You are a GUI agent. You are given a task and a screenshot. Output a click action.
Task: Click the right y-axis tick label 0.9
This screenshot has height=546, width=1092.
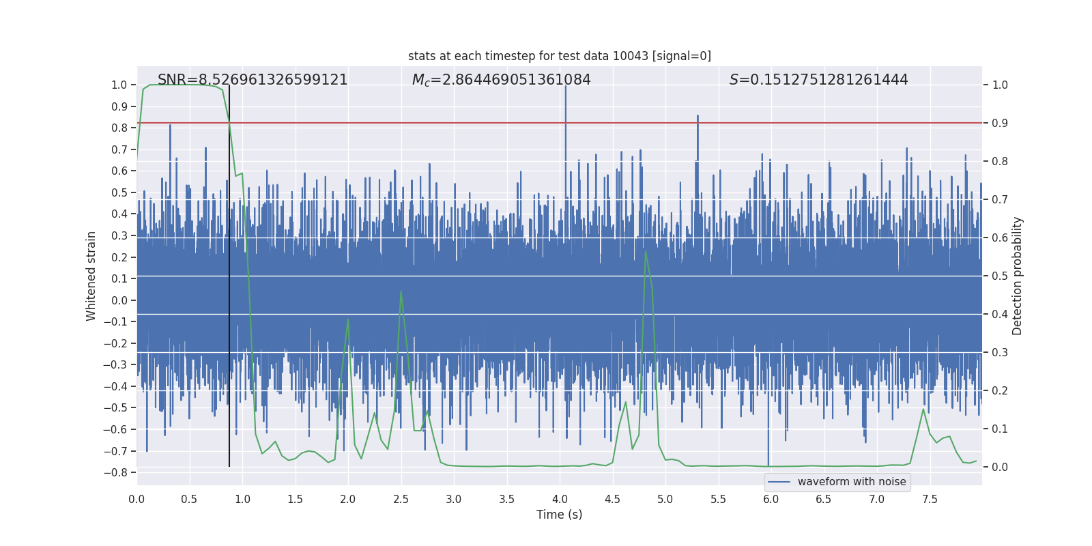(1000, 124)
